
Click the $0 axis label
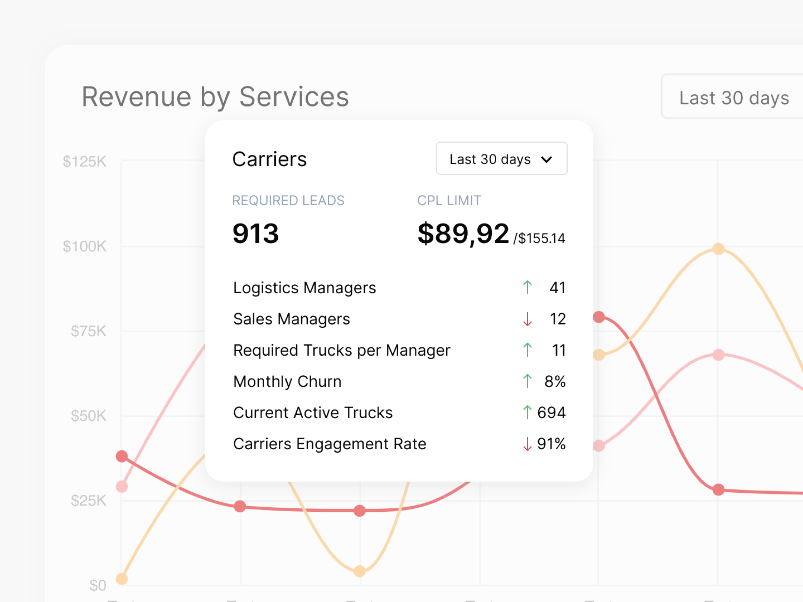[x=98, y=586]
